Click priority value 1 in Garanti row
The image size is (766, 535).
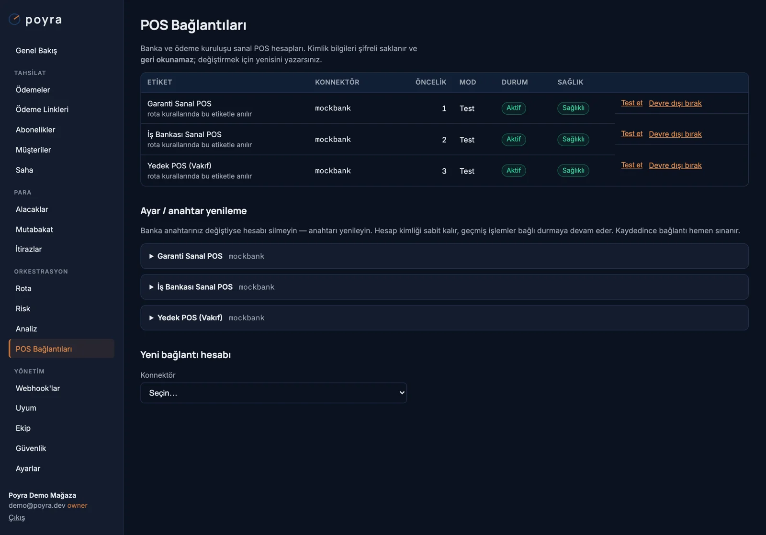444,109
